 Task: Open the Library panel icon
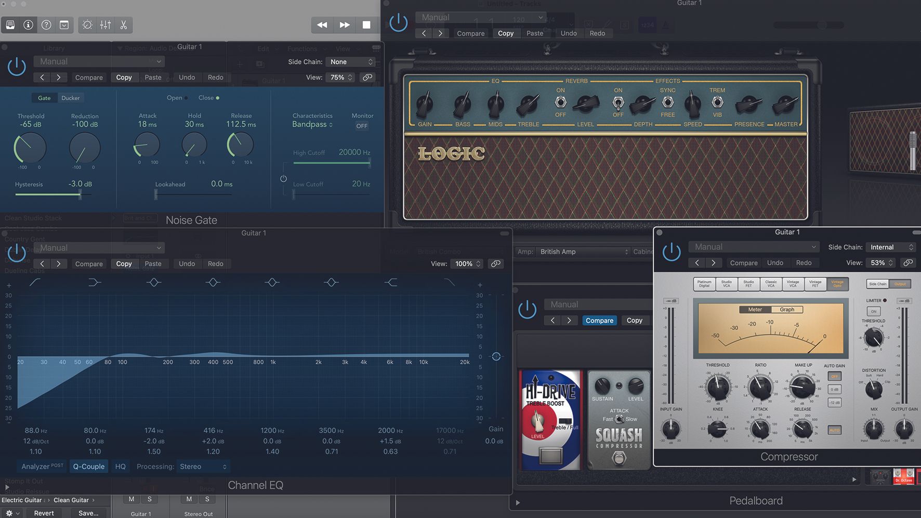coord(9,24)
